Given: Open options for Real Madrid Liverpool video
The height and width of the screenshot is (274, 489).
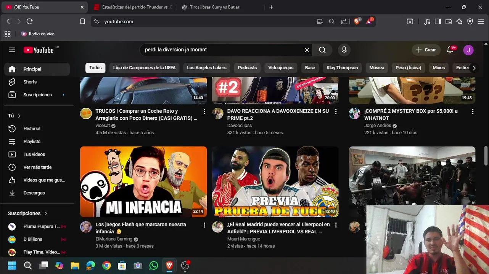Looking at the screenshot, I should [x=336, y=225].
